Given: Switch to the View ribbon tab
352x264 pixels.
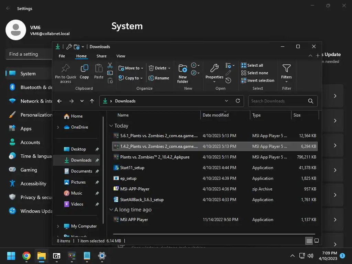Looking at the screenshot, I should tap(121, 56).
